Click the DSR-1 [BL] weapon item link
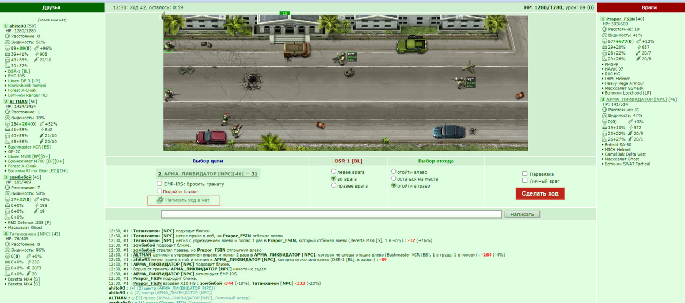 [x=19, y=71]
